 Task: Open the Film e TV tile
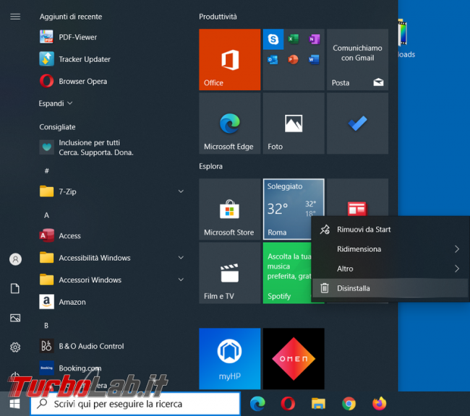point(230,273)
